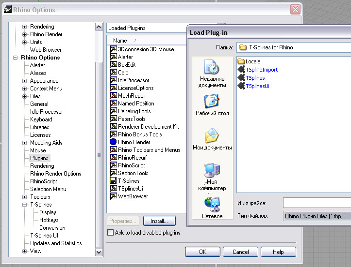The width and height of the screenshot is (351, 267).
Task: Collapse the T-Splines tree node
Action: click(24, 205)
